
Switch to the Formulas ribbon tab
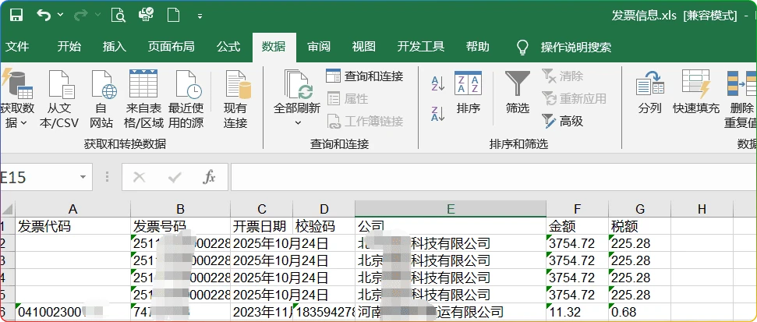coord(228,47)
